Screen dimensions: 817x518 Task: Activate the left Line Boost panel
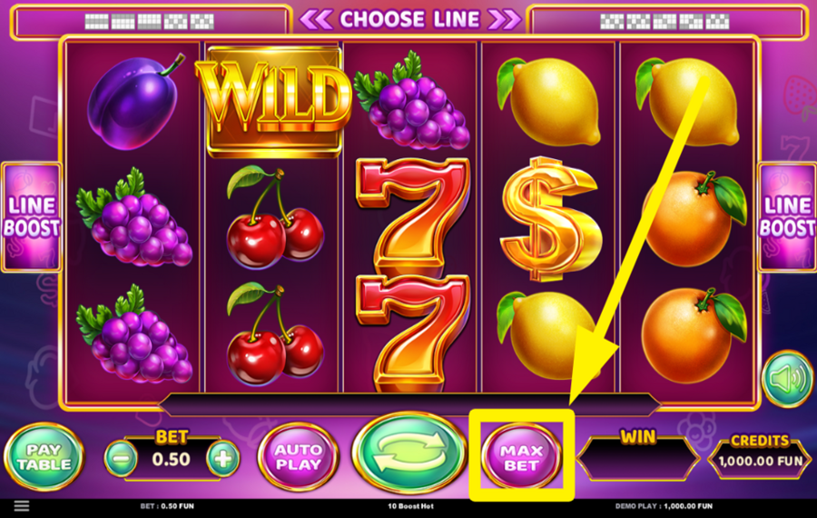pyautogui.click(x=31, y=217)
